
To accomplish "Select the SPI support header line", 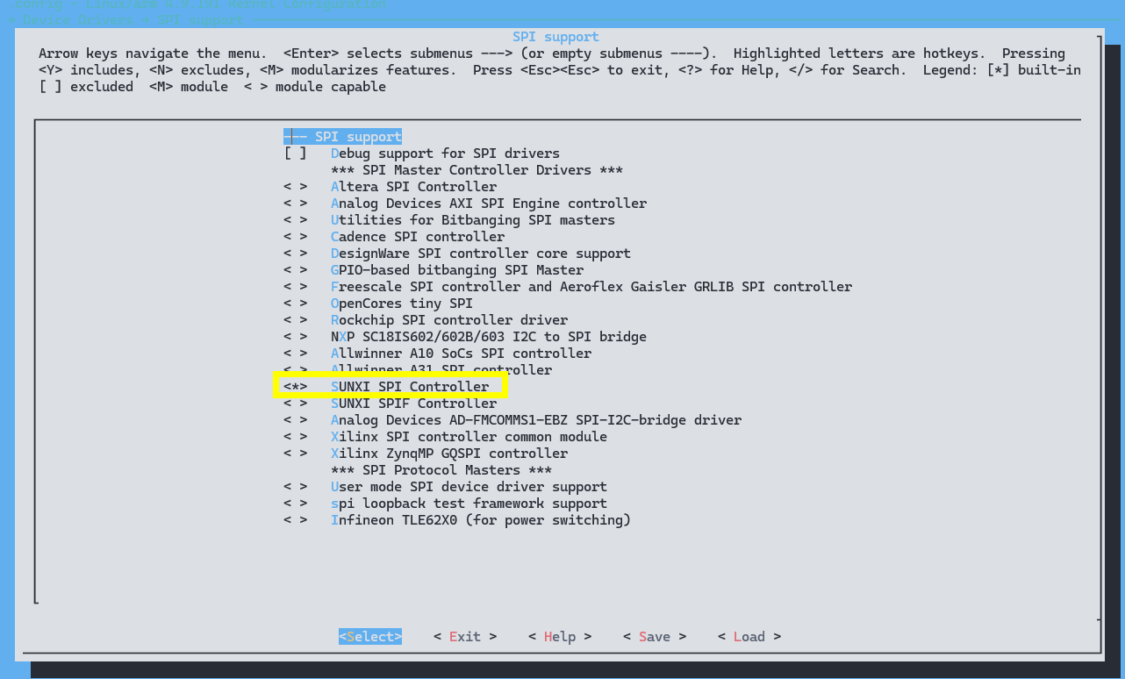I will coord(342,137).
